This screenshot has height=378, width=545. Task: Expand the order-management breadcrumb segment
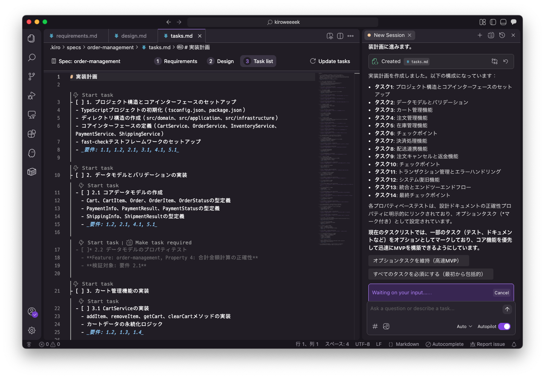tap(110, 48)
